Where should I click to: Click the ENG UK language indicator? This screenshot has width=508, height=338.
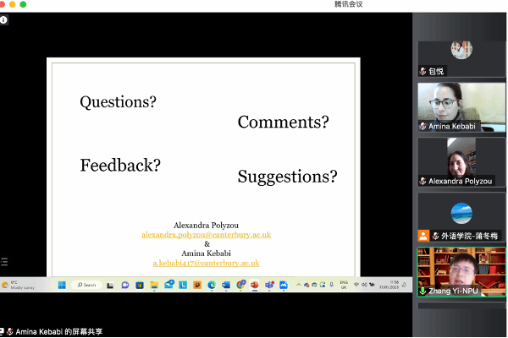click(344, 285)
